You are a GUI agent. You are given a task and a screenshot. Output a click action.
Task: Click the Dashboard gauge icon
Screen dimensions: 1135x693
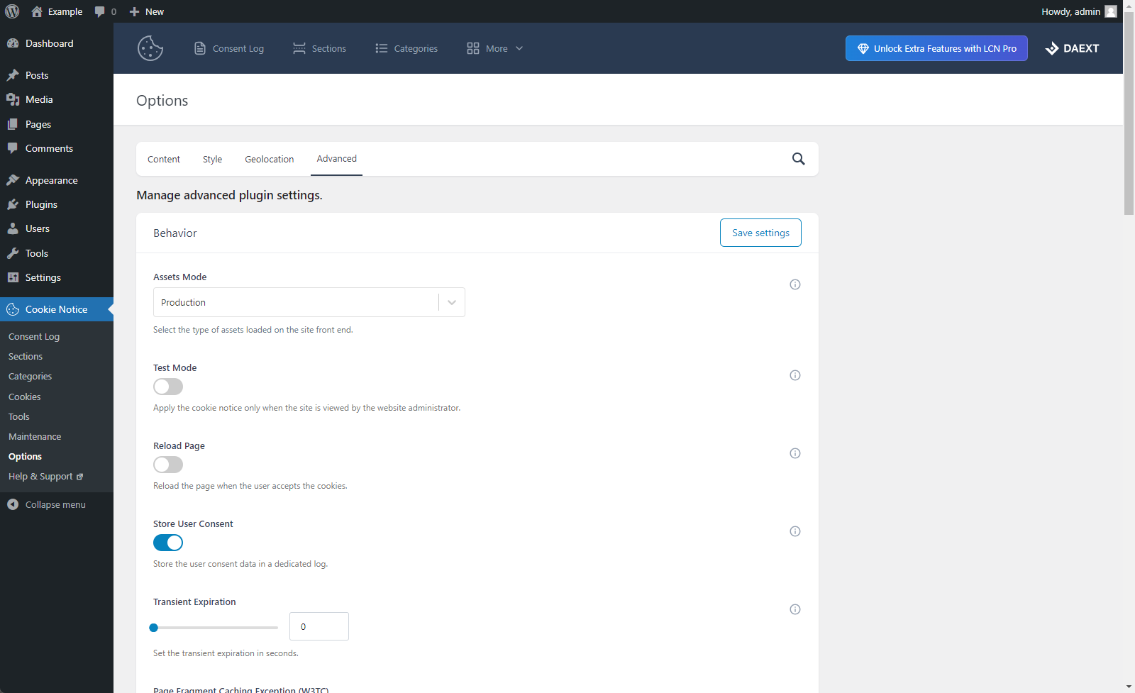13,43
